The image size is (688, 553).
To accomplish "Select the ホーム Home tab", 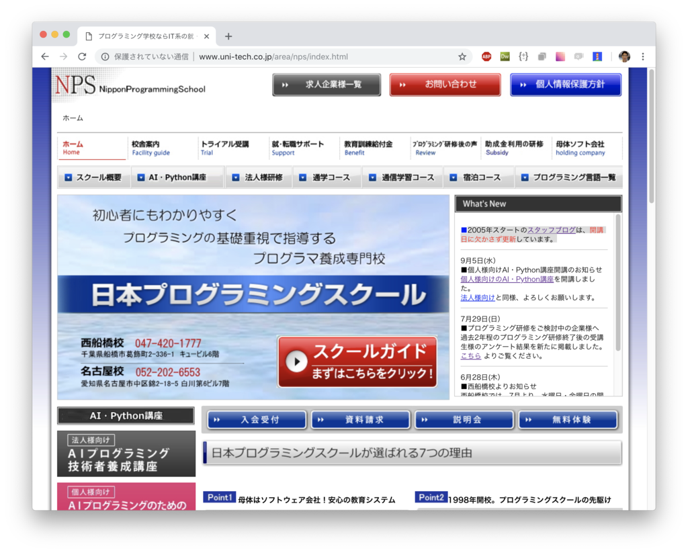I will point(91,148).
